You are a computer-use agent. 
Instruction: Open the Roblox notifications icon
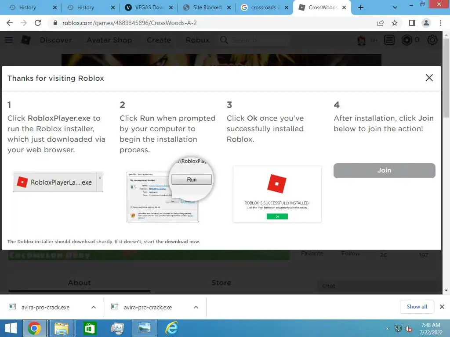click(x=389, y=40)
